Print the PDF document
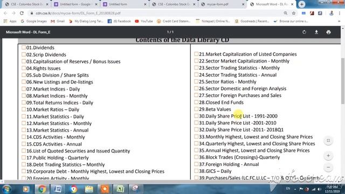The height and width of the screenshot is (194, 345). tap(328, 32)
